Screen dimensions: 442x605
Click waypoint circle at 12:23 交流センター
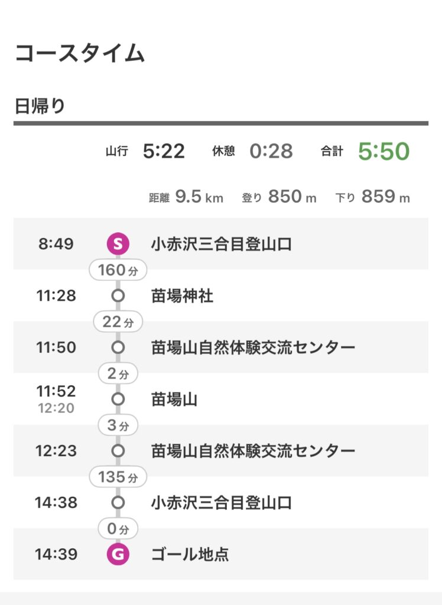118,451
